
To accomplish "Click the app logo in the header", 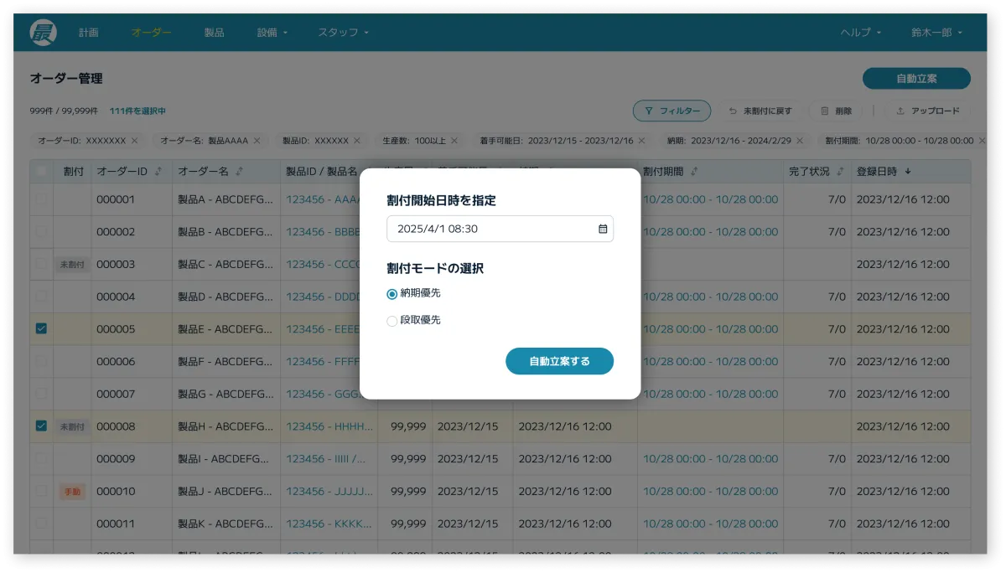I will (x=43, y=33).
